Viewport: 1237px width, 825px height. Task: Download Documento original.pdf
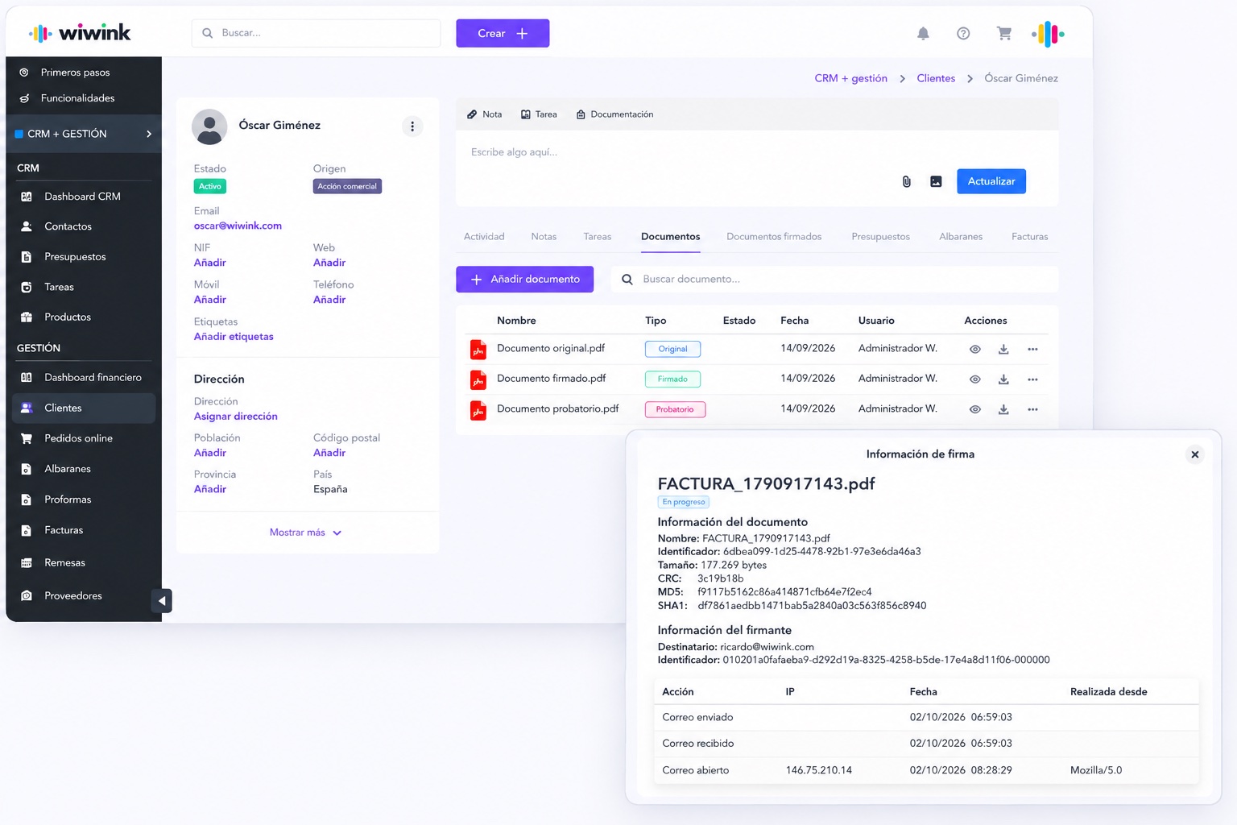[1003, 349]
